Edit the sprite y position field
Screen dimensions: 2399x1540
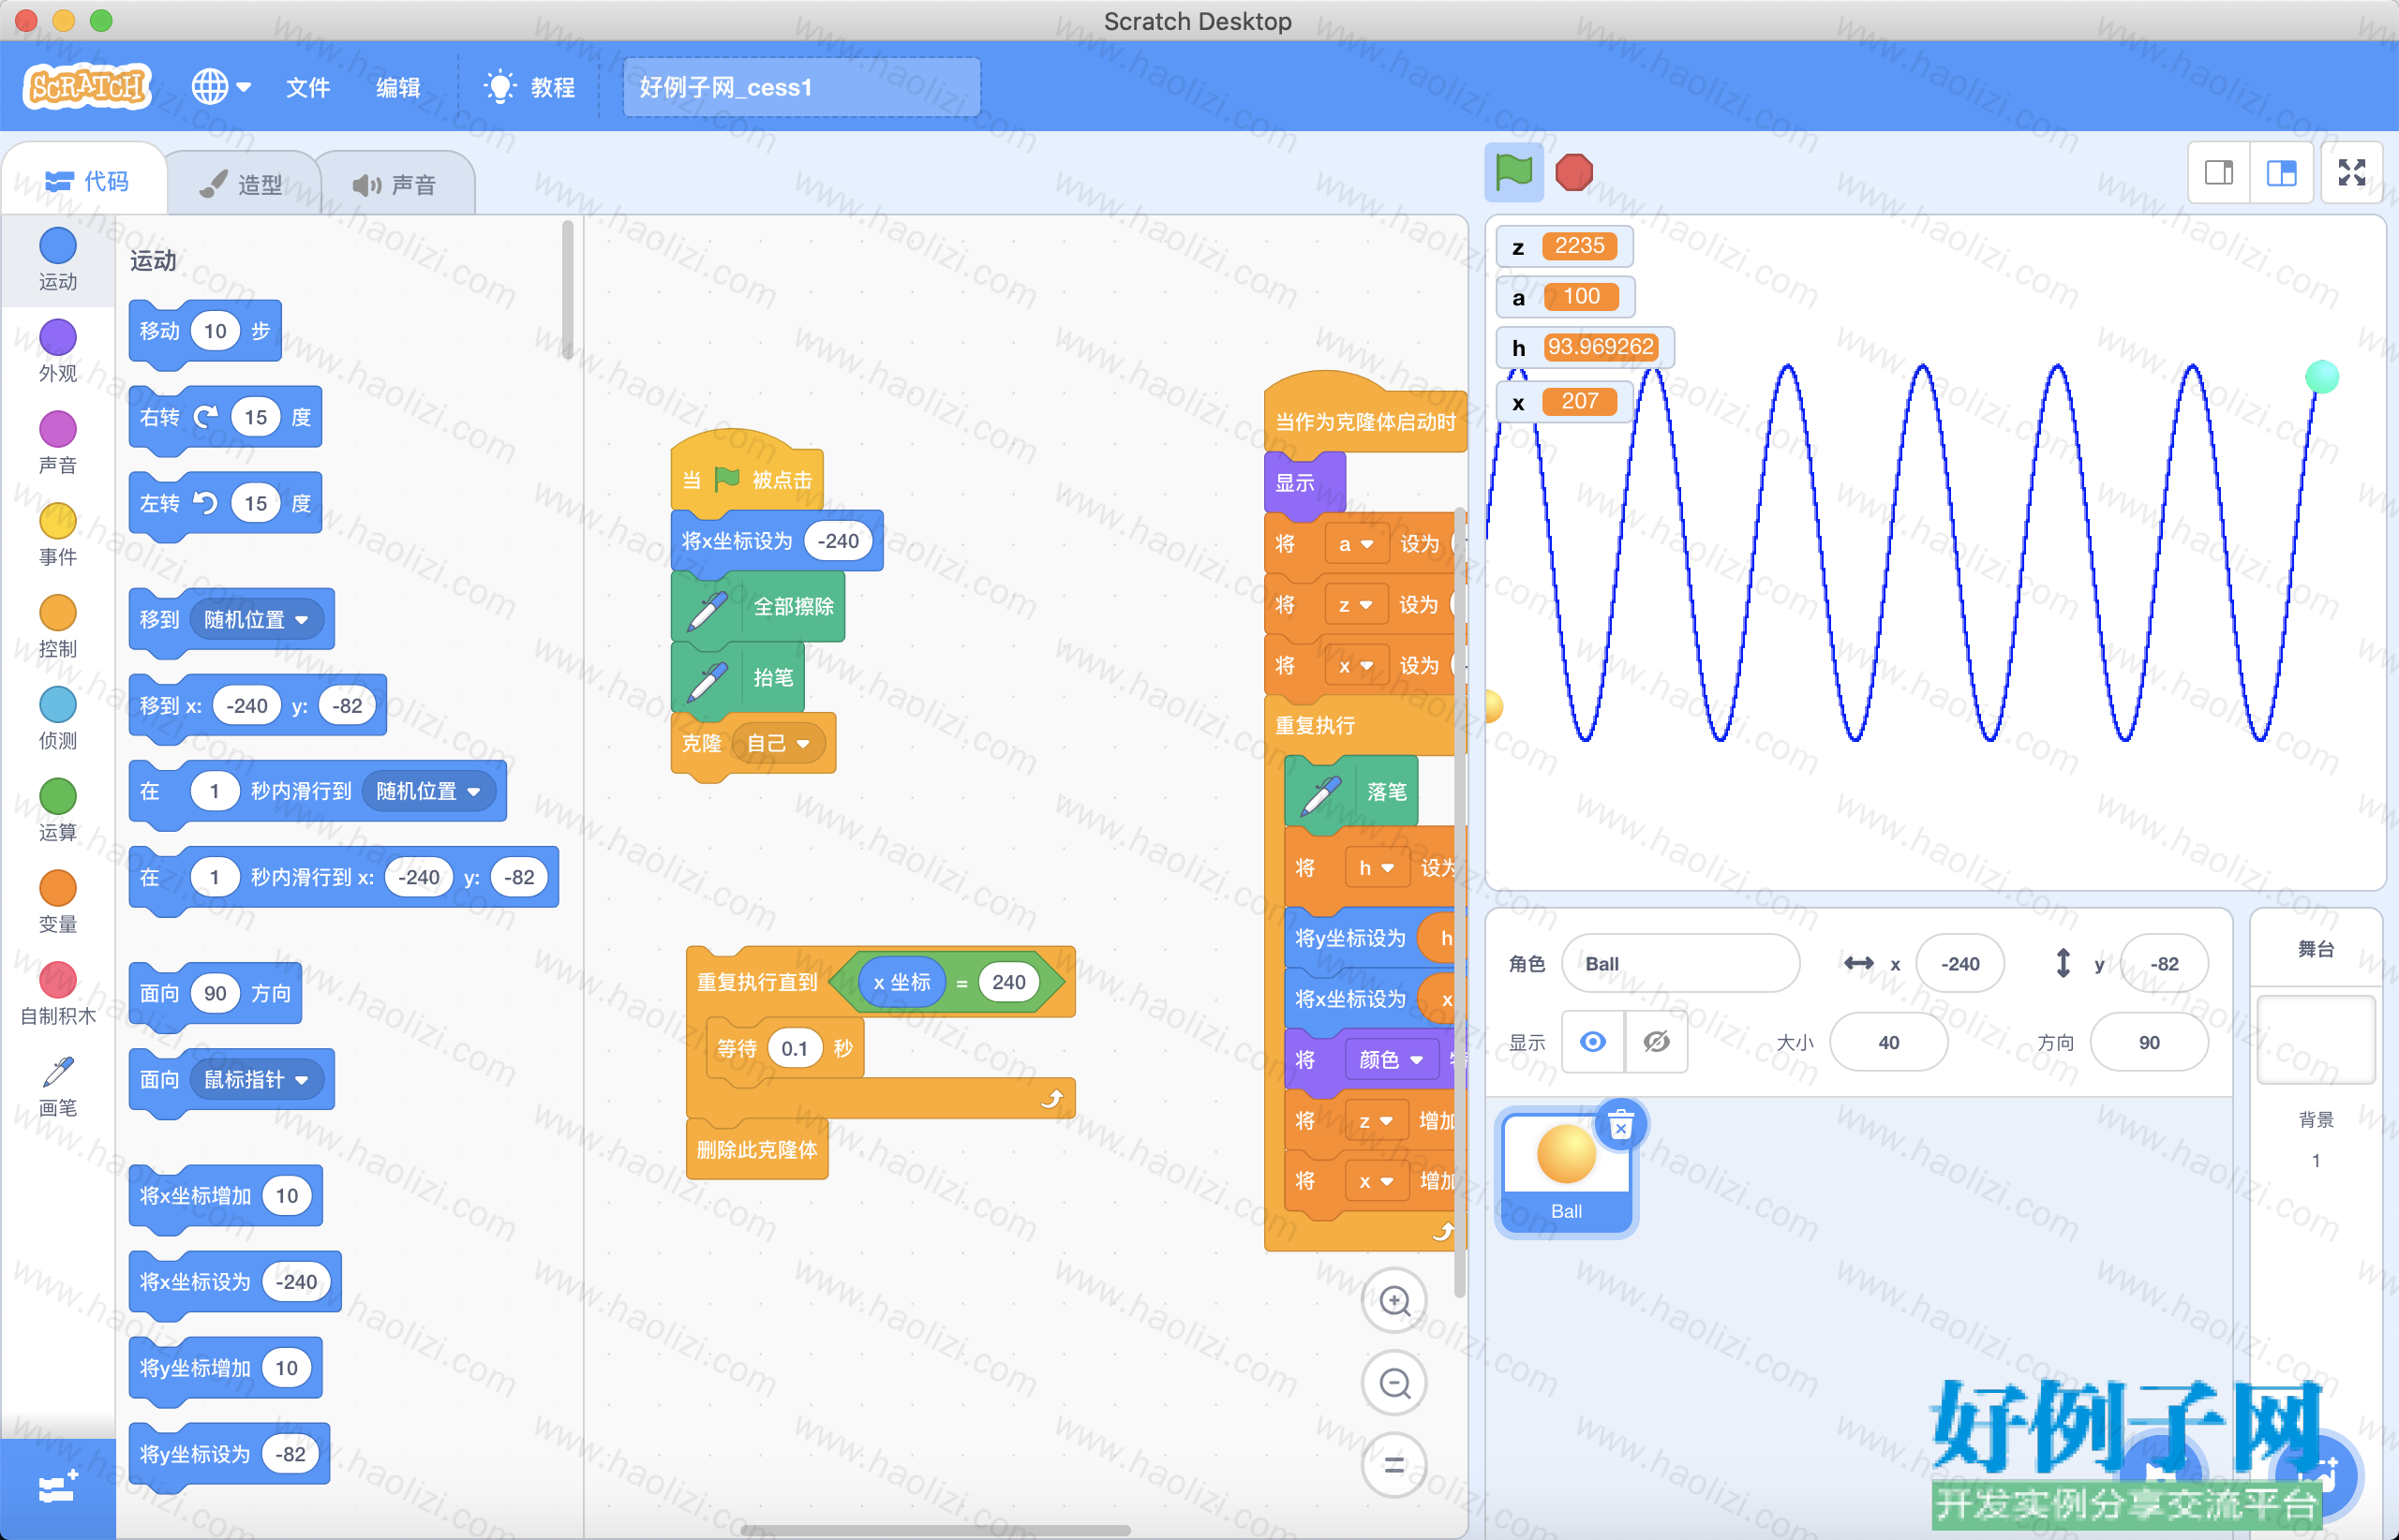point(2164,963)
